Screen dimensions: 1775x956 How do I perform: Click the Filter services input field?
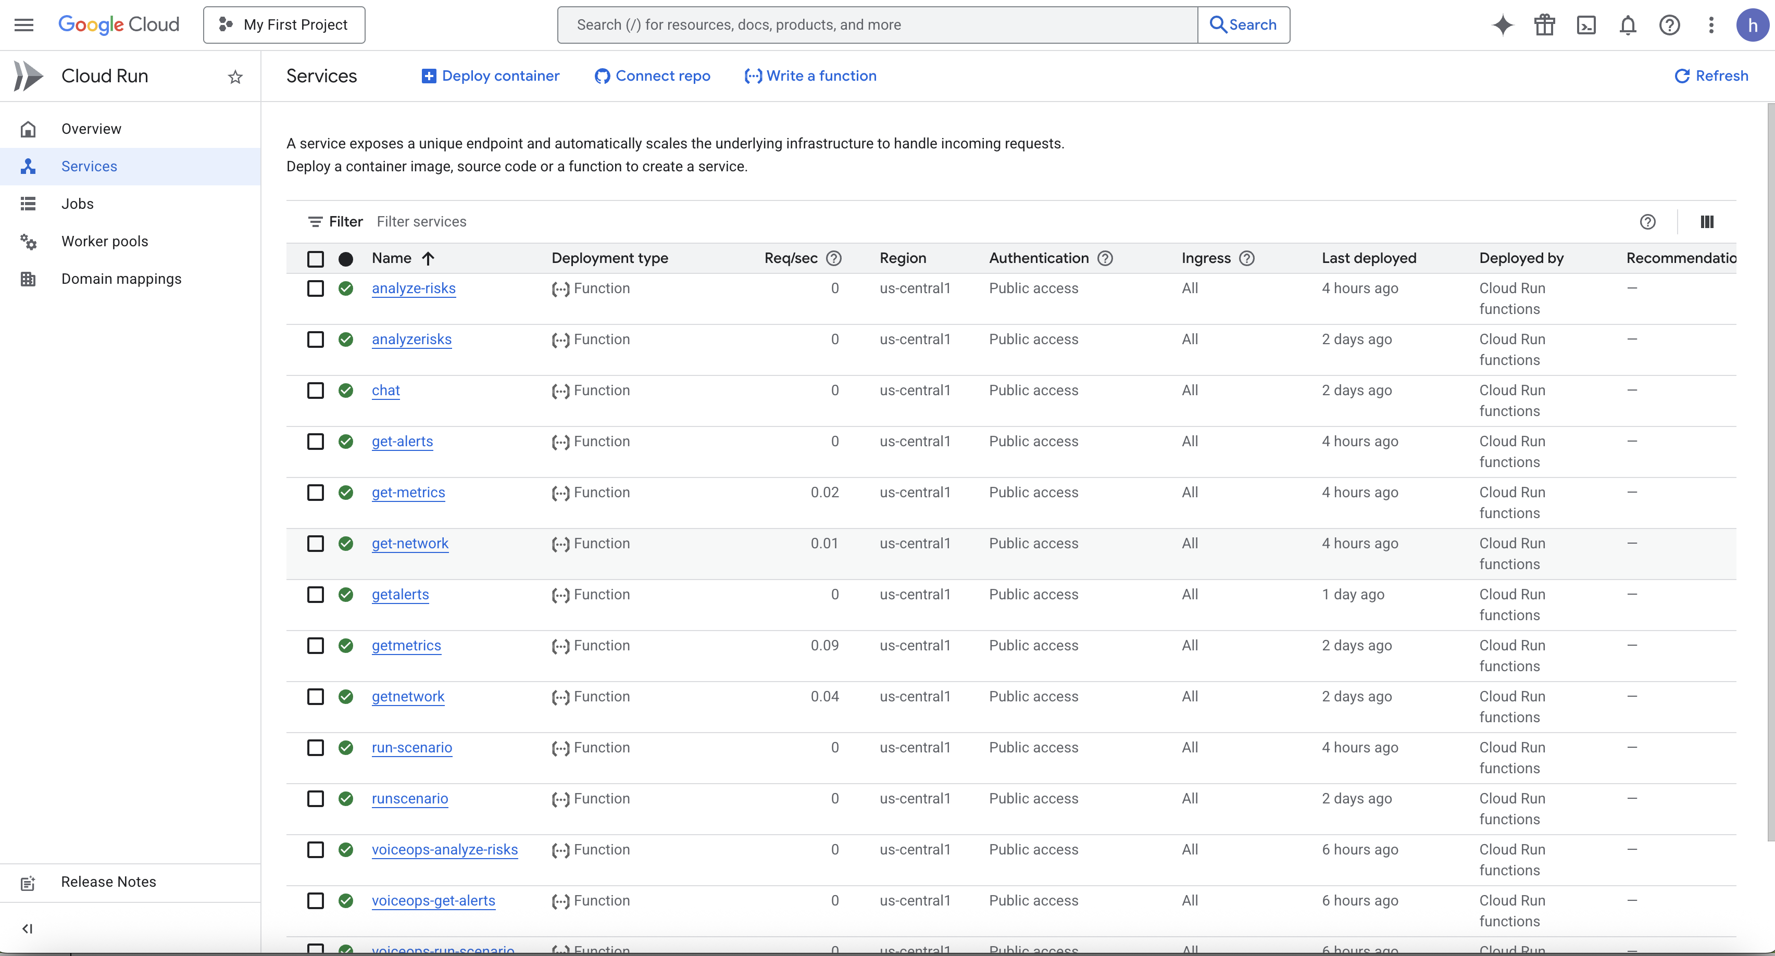(620, 222)
